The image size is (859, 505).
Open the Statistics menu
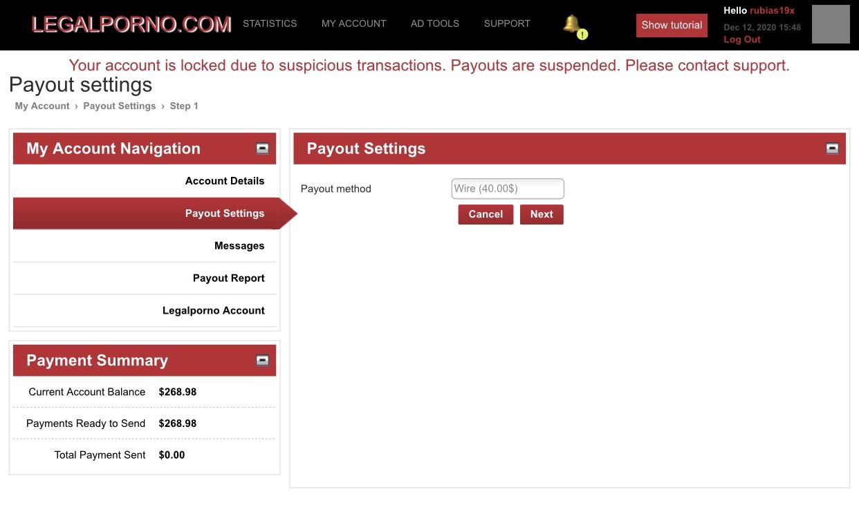point(270,23)
